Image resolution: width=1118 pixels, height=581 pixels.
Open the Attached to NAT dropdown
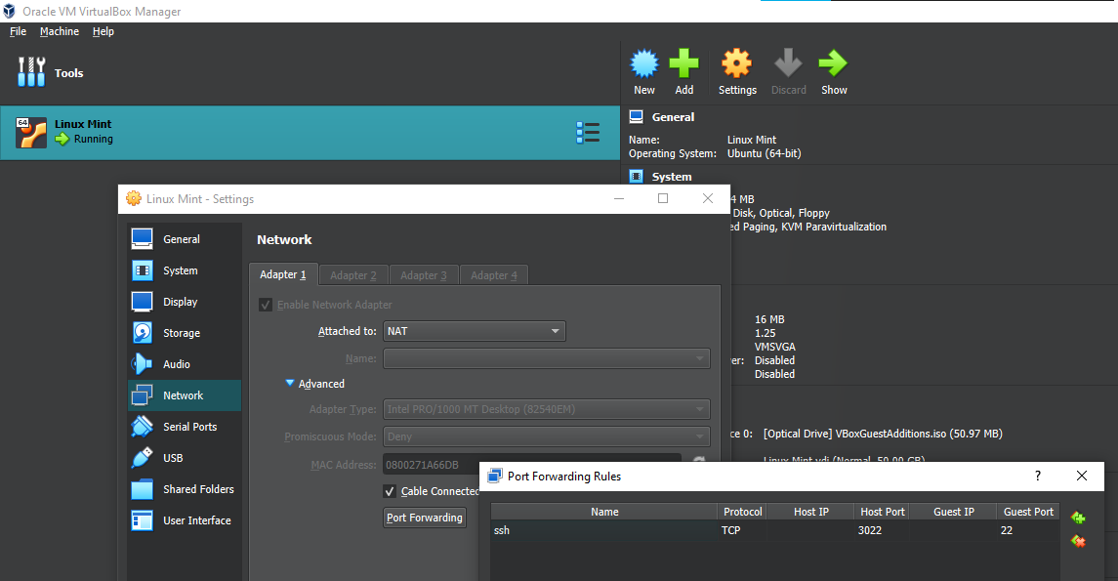coord(475,331)
